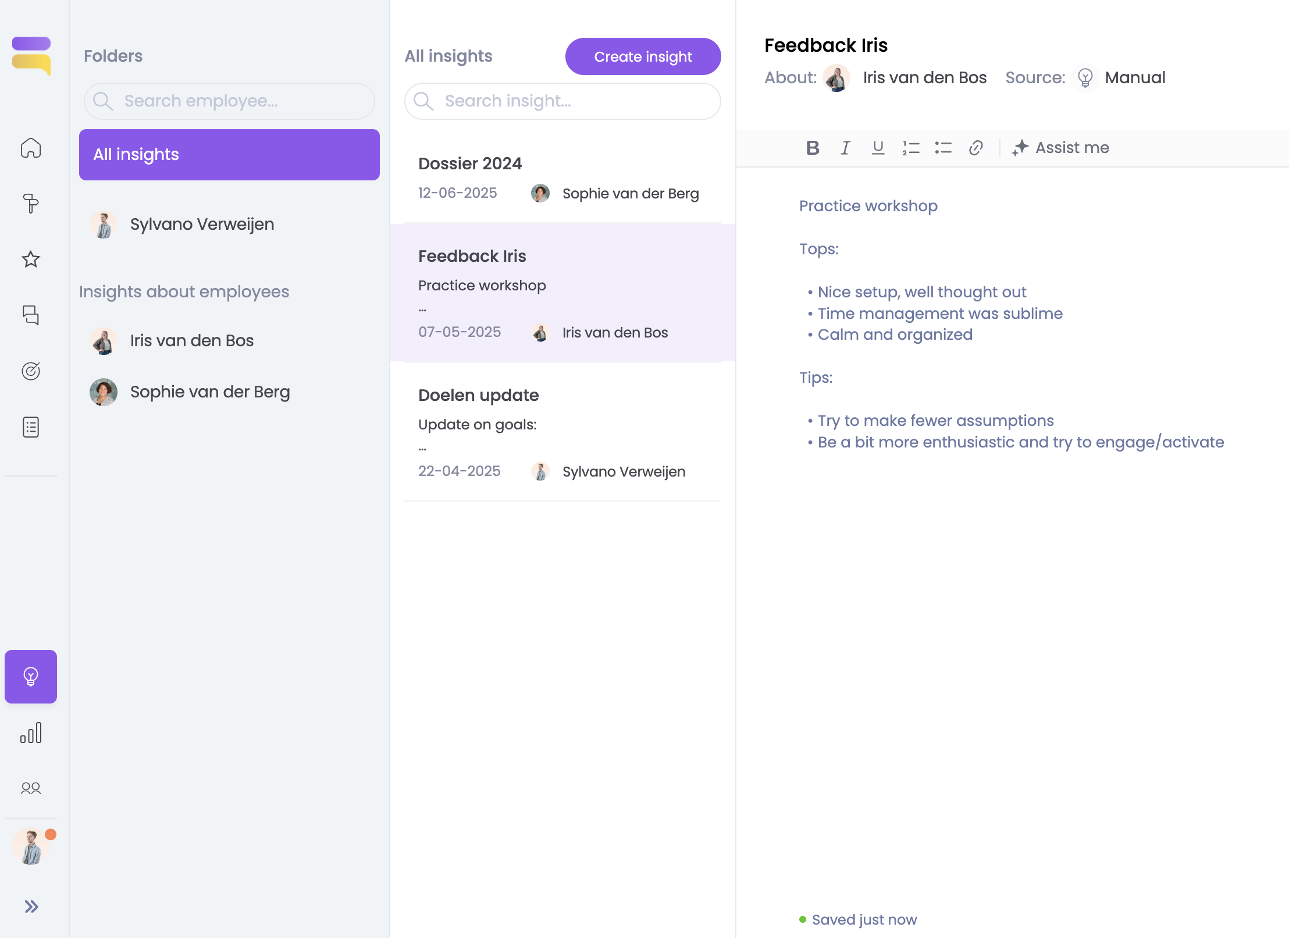Click the signpost icon in sidebar
The image size is (1289, 938).
31,204
